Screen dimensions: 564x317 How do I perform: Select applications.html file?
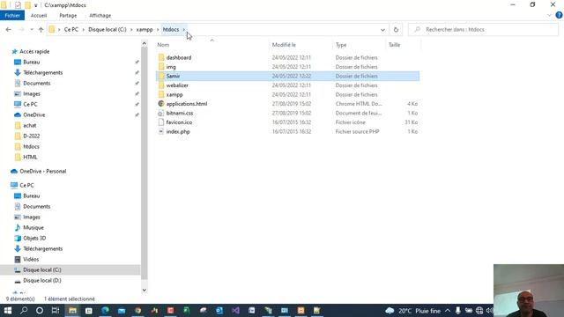click(x=186, y=104)
